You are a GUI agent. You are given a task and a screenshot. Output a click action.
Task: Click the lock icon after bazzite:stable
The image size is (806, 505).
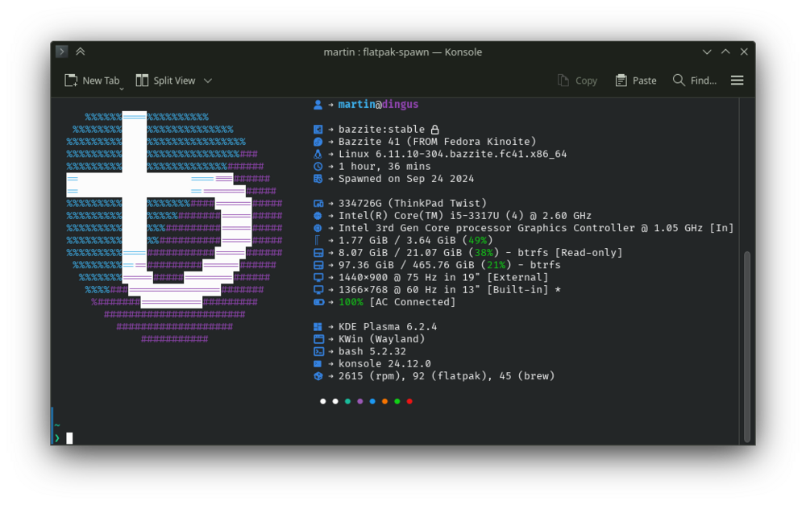435,130
